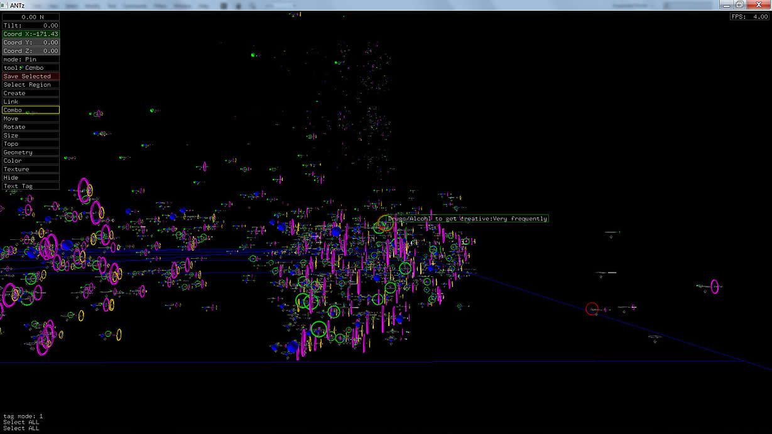Toggle Hide for selected nodes

[31, 178]
